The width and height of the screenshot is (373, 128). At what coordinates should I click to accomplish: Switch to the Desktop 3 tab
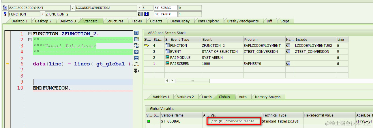coord(68,21)
